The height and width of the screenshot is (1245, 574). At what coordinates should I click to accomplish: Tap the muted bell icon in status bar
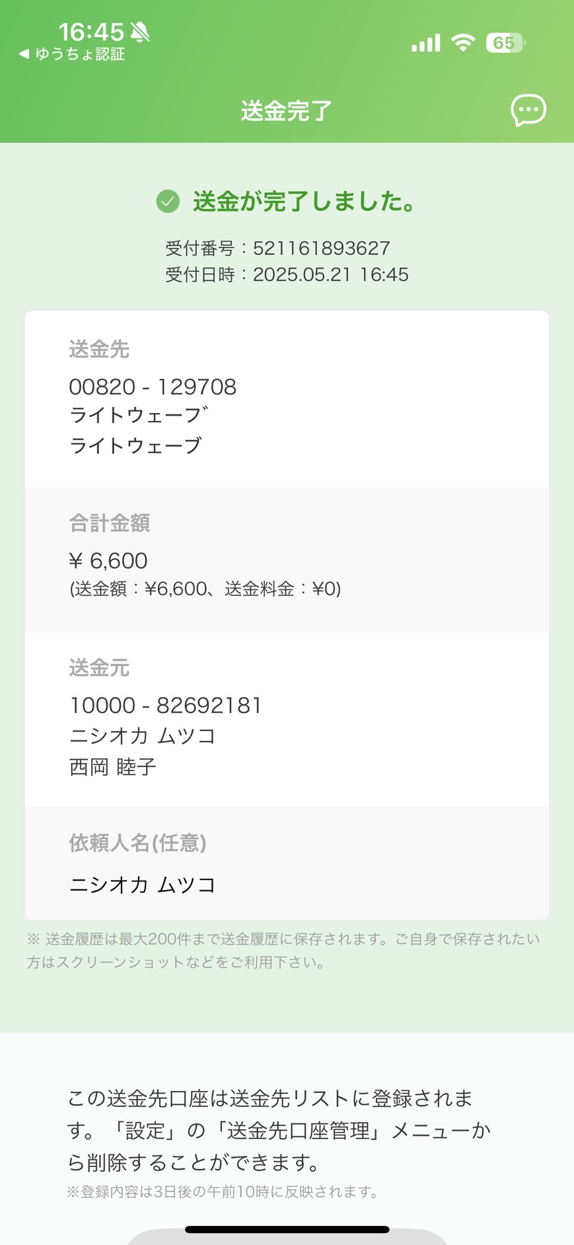click(x=139, y=31)
